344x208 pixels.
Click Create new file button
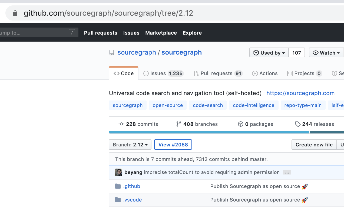click(314, 145)
